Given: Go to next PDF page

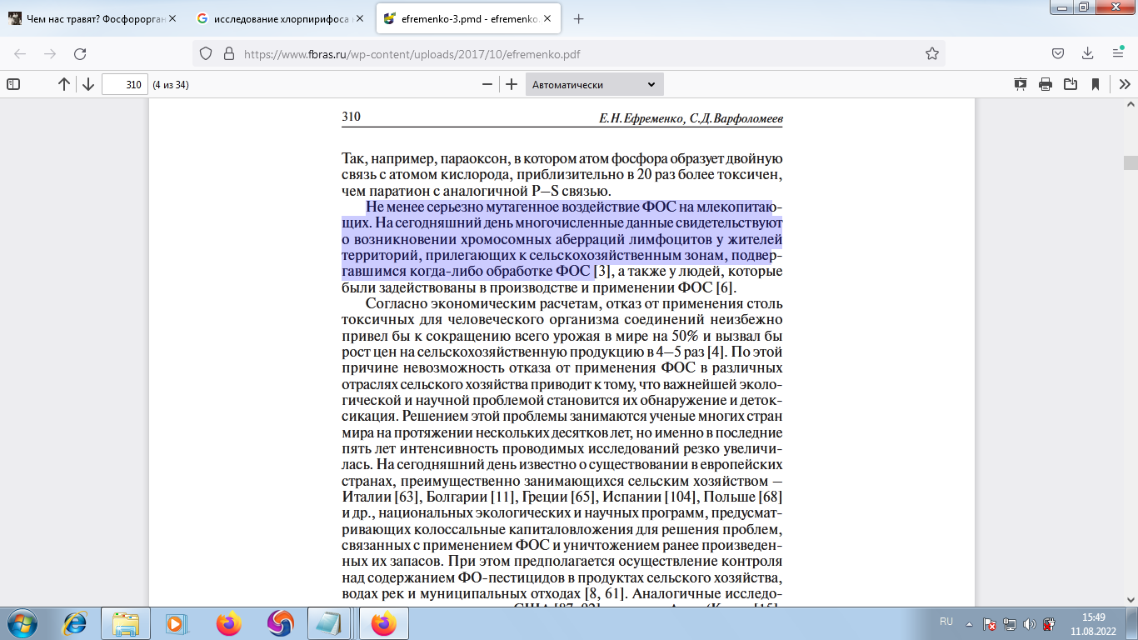Looking at the screenshot, I should (x=87, y=84).
